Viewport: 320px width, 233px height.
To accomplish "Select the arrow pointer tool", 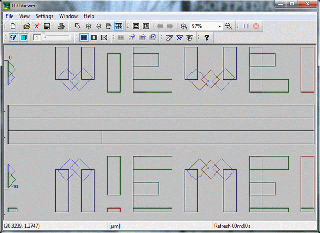I will 78,26.
